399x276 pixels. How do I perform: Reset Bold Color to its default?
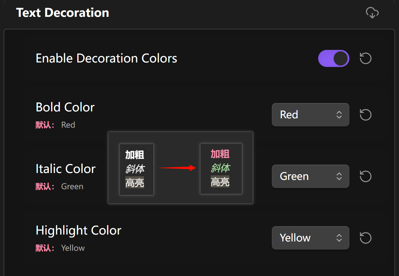click(366, 115)
